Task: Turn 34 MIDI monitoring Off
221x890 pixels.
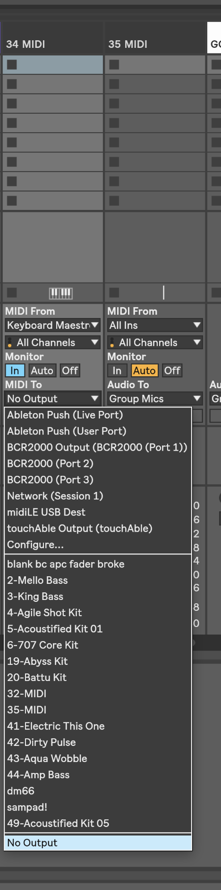Action: point(70,371)
